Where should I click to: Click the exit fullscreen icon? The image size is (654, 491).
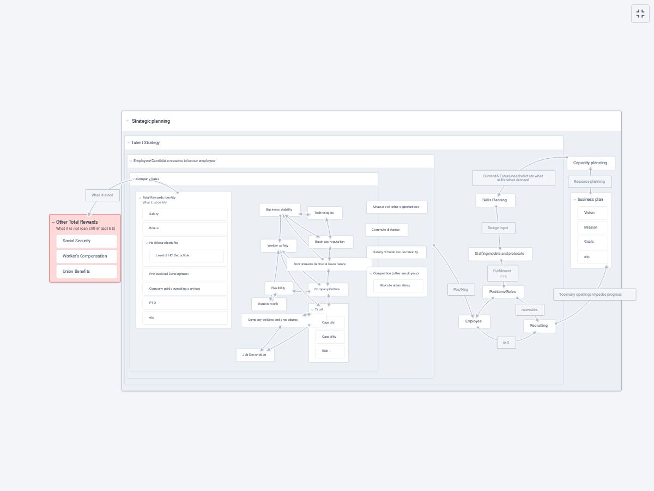(x=640, y=14)
